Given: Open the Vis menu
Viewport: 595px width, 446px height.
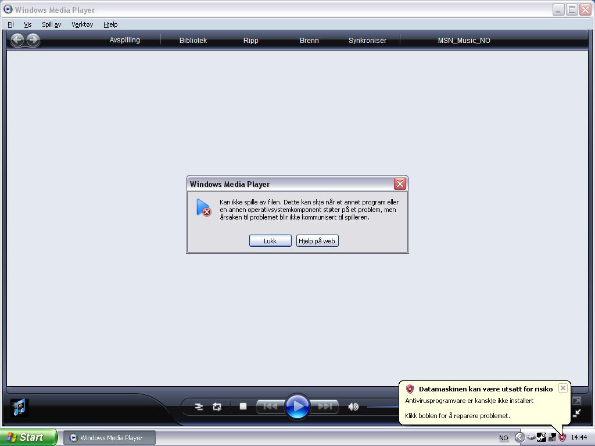Looking at the screenshot, I should click(28, 24).
